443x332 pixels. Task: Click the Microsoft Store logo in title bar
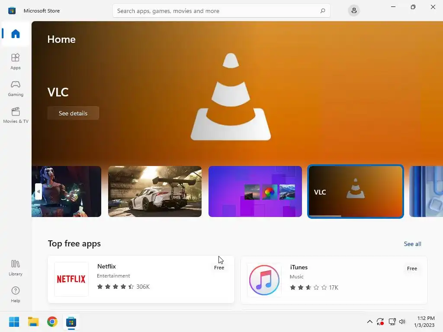point(12,11)
